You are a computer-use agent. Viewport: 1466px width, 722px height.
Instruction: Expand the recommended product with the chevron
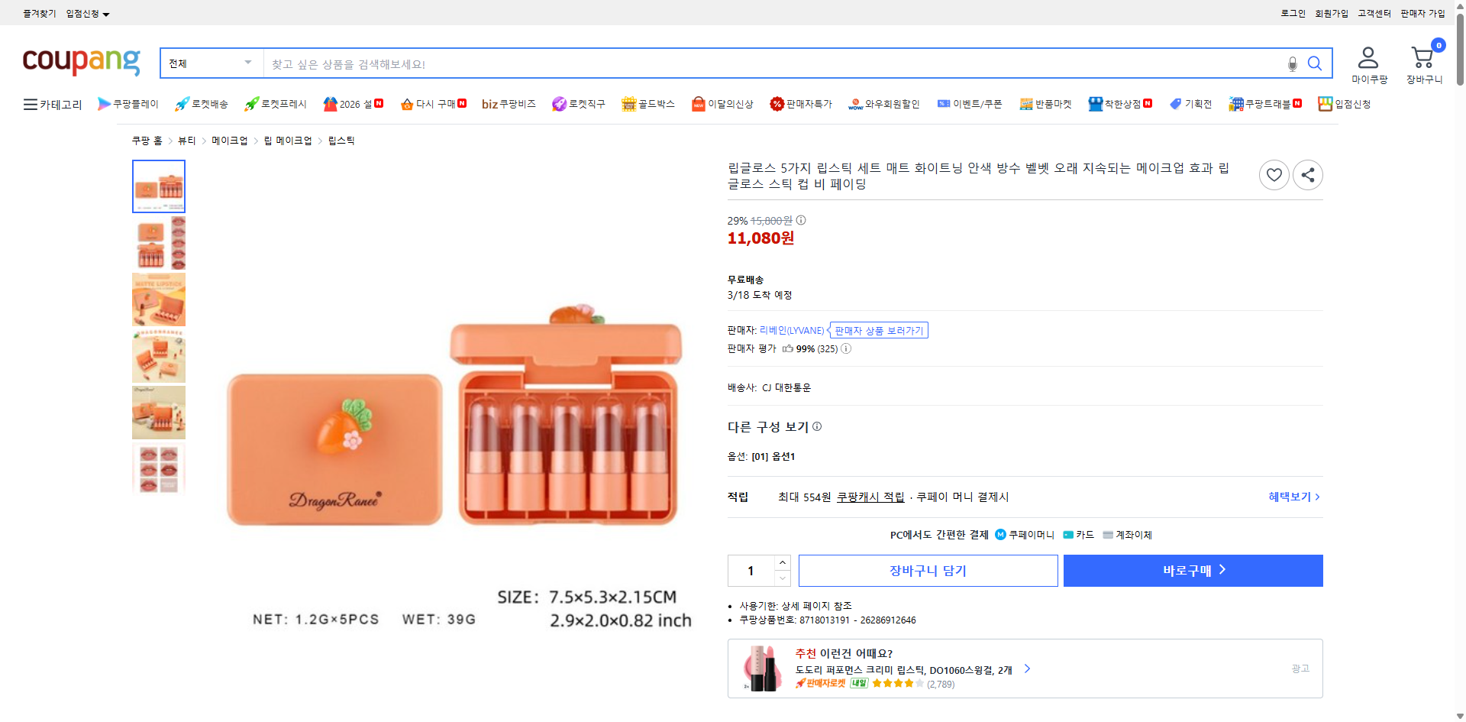[x=1027, y=669]
